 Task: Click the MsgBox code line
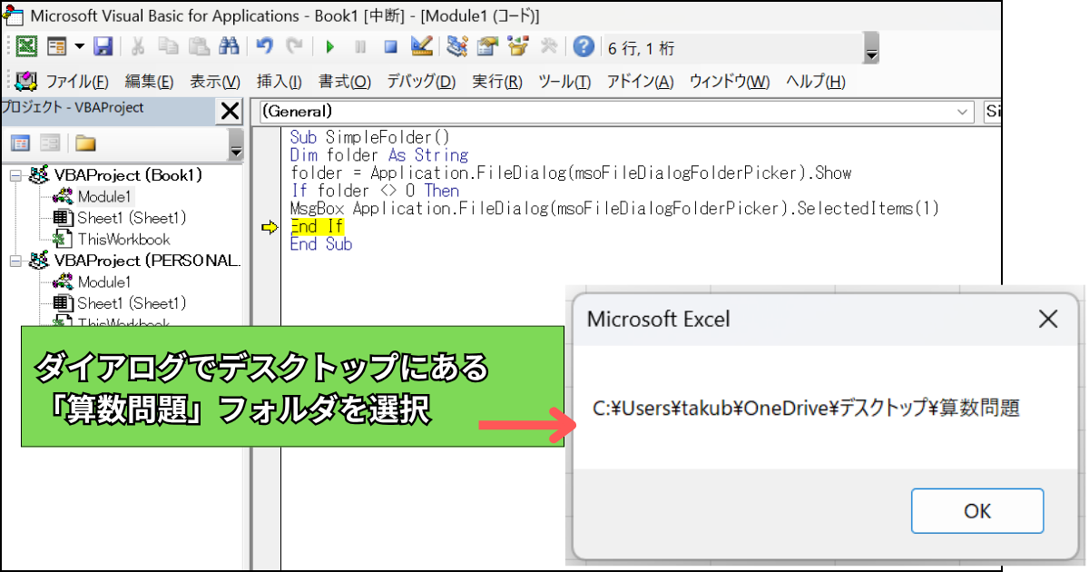tap(614, 209)
